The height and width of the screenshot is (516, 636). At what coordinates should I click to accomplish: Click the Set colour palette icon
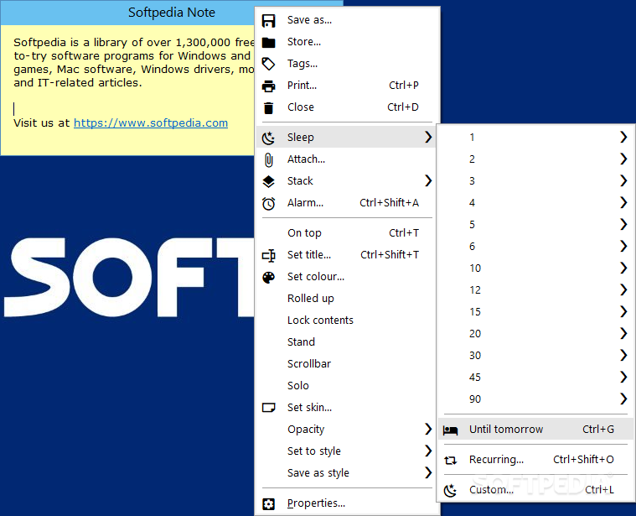[x=268, y=277]
